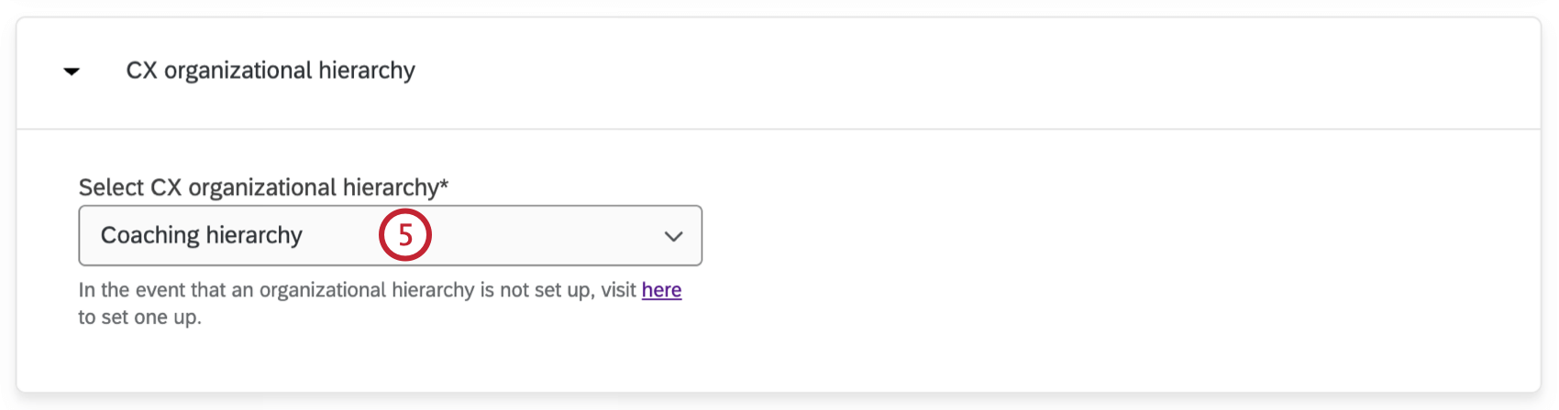Click the red circled number 5 marker

404,235
